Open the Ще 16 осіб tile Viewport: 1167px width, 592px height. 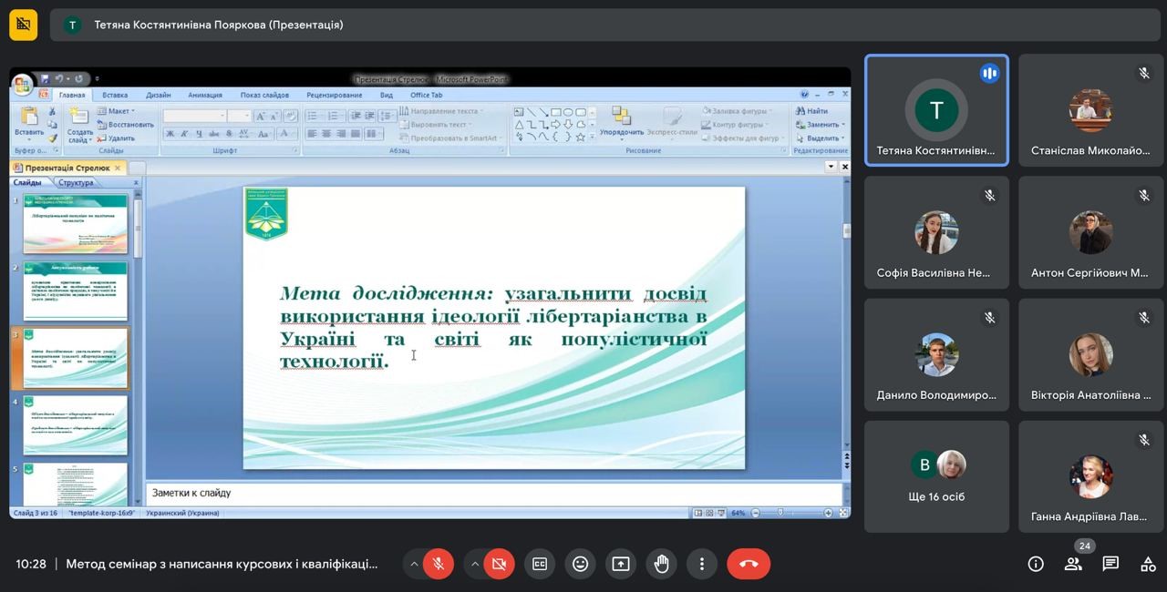(936, 476)
